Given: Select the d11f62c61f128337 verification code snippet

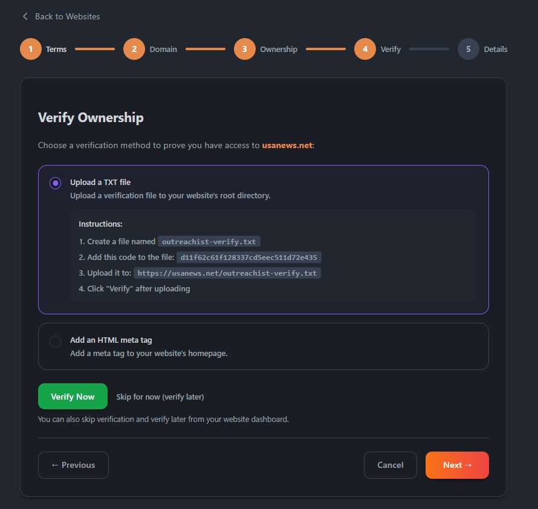Looking at the screenshot, I should coord(249,257).
